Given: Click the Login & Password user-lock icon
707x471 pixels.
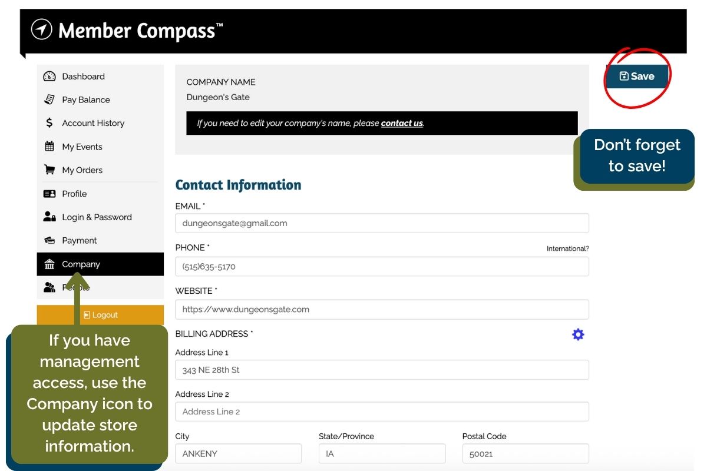Looking at the screenshot, I should pyautogui.click(x=49, y=217).
